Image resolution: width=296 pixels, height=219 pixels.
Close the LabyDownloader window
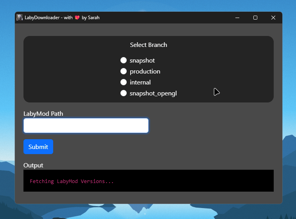[273, 18]
